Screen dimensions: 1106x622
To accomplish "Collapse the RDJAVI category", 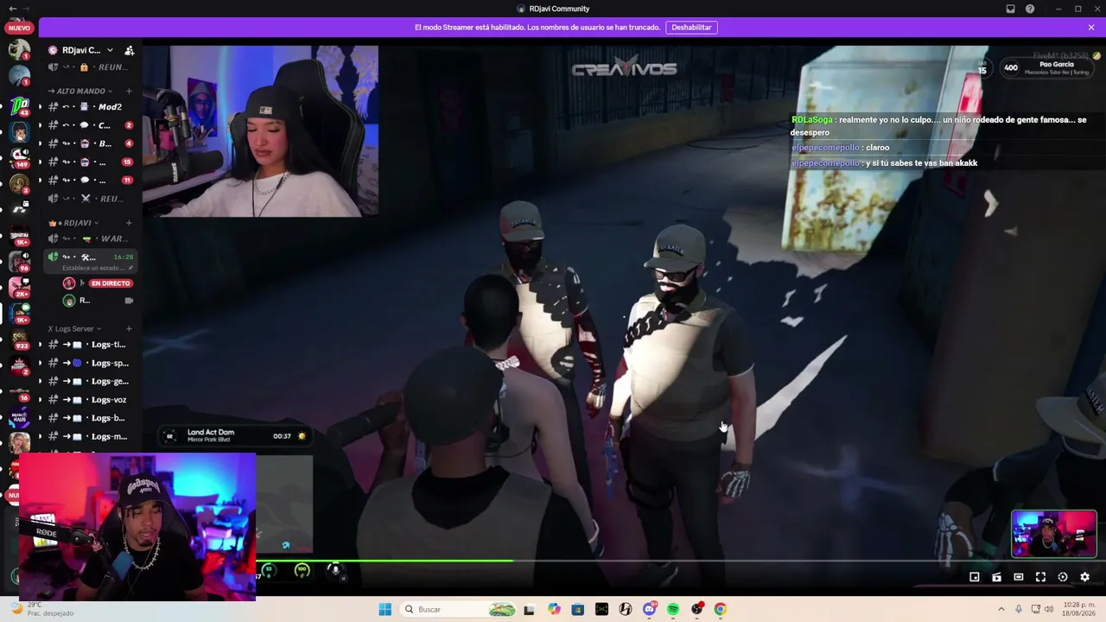I will pos(74,223).
